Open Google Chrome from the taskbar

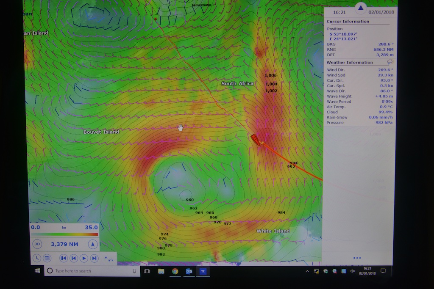pos(175,271)
